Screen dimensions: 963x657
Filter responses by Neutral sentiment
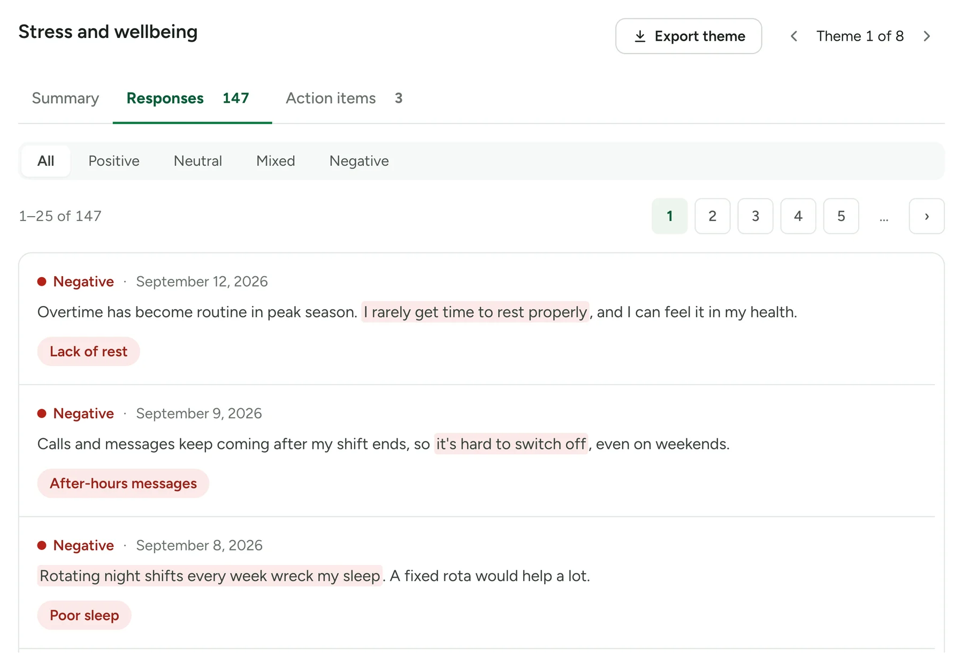coord(198,161)
